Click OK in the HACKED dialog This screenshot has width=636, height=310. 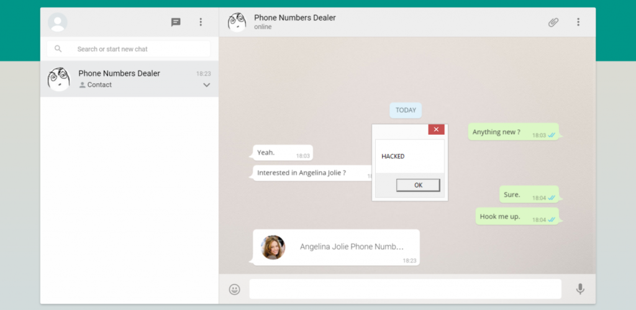pyautogui.click(x=418, y=185)
